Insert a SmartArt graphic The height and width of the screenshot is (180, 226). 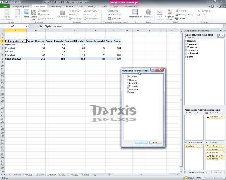(x=44, y=15)
